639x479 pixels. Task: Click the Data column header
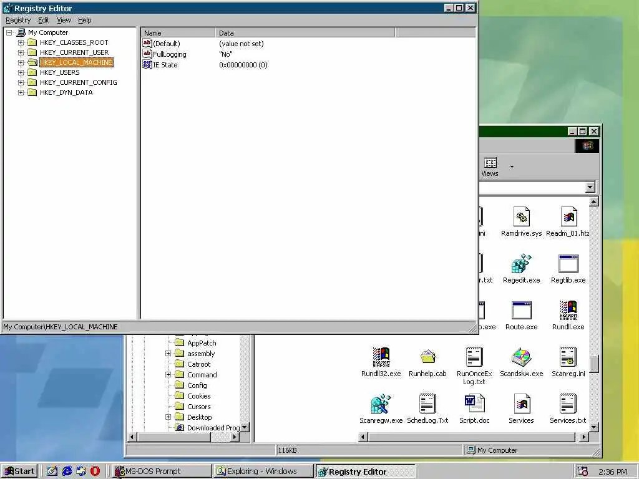tap(305, 33)
